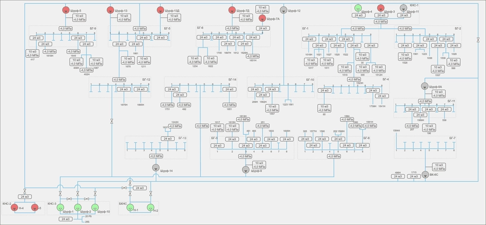
Task: Select the red Шурф-5 pump symbol
Action: [x=66, y=10]
